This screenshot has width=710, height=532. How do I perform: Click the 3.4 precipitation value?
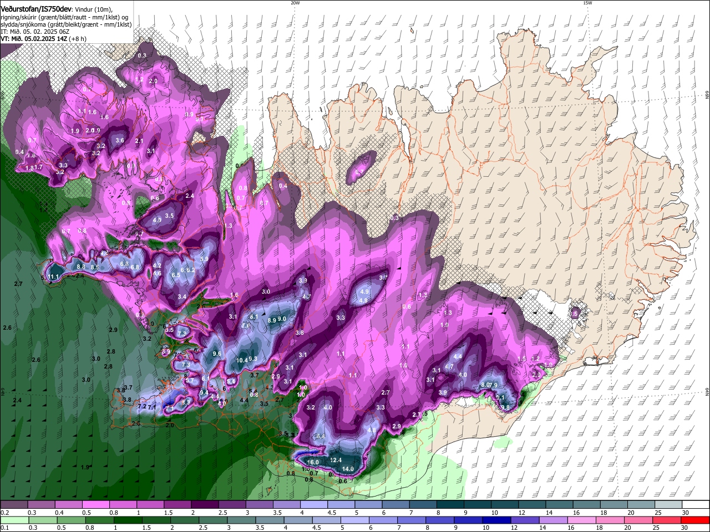click(x=182, y=297)
